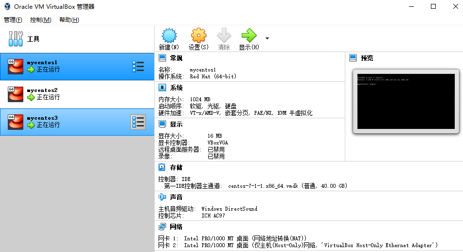
Task: Select mycentos3 name in VM list
Action: [42, 118]
